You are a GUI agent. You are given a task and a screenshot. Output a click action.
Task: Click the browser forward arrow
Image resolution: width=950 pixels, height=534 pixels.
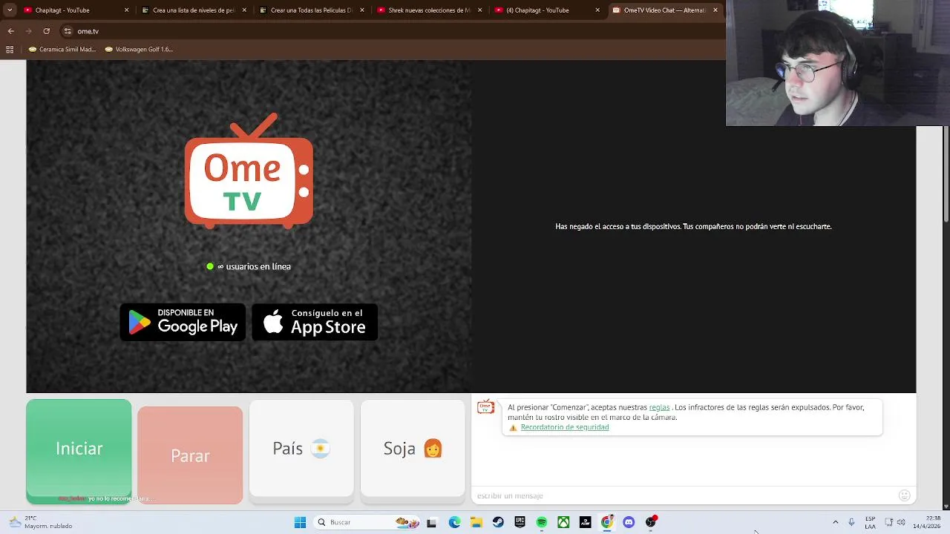28,31
